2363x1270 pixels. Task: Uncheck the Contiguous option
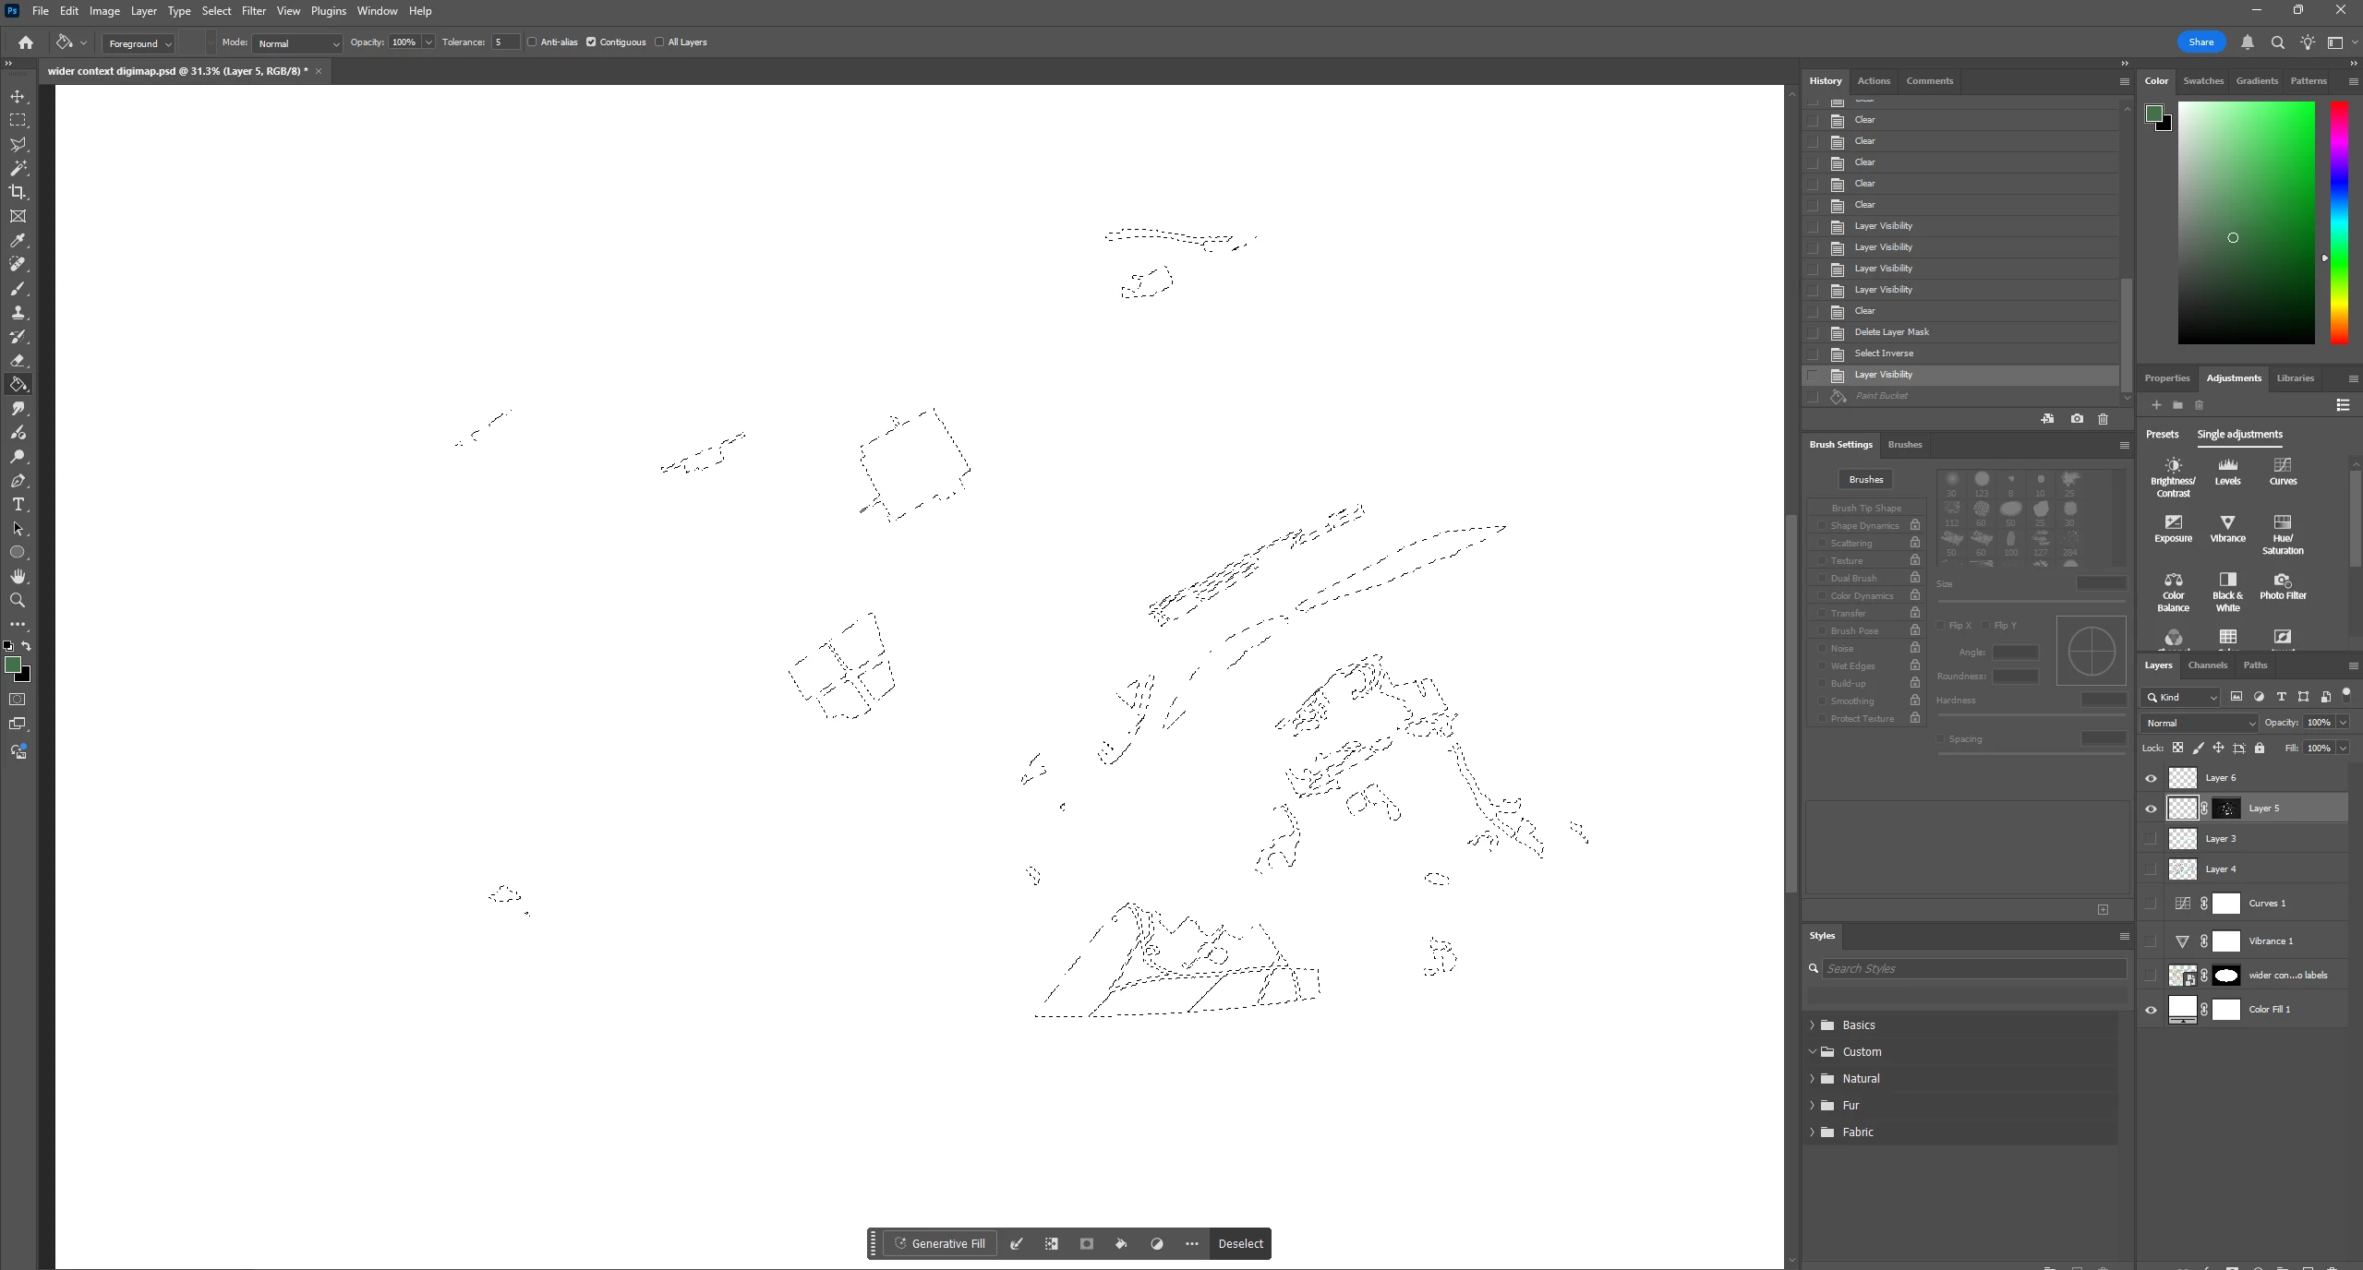pyautogui.click(x=591, y=42)
